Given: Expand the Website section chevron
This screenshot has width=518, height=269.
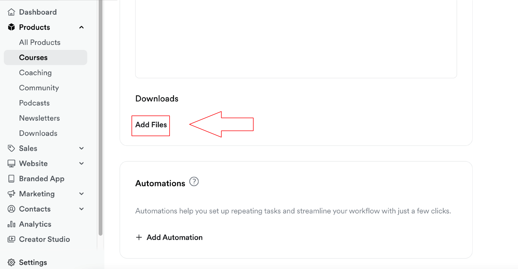Looking at the screenshot, I should (x=82, y=164).
